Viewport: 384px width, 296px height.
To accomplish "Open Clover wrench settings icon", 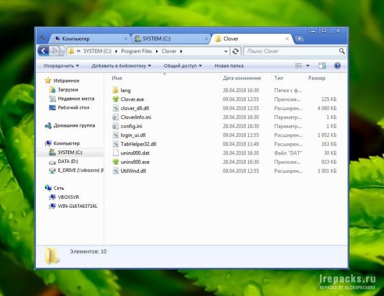I will coord(42,38).
